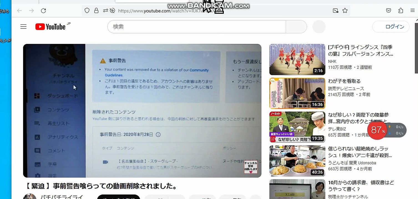Go forward in the browser
Screen dimensions: 418x199
tap(31, 11)
